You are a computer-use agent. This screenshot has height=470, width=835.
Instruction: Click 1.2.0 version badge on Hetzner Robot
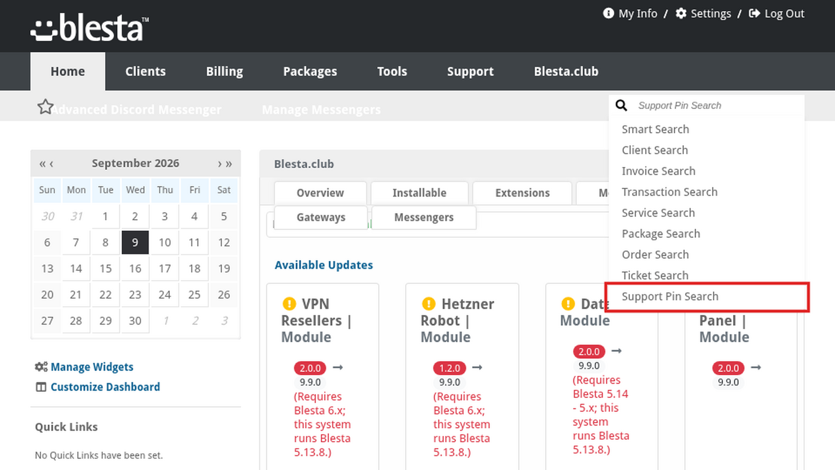coord(450,368)
